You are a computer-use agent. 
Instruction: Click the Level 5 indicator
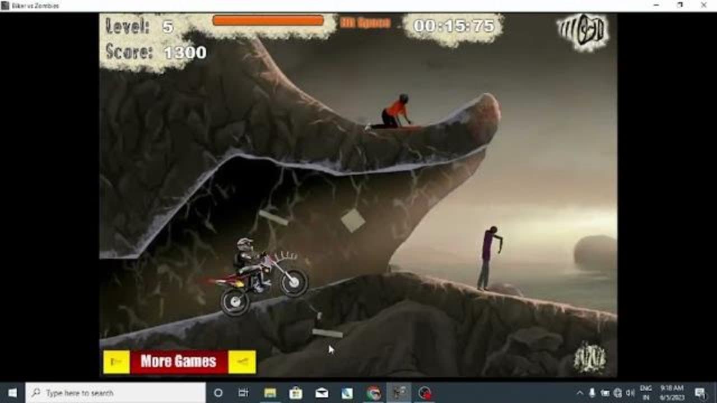pyautogui.click(x=140, y=26)
